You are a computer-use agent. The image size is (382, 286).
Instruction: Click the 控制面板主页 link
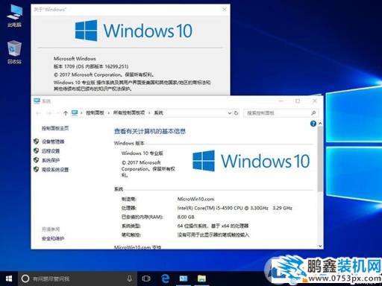coord(55,128)
